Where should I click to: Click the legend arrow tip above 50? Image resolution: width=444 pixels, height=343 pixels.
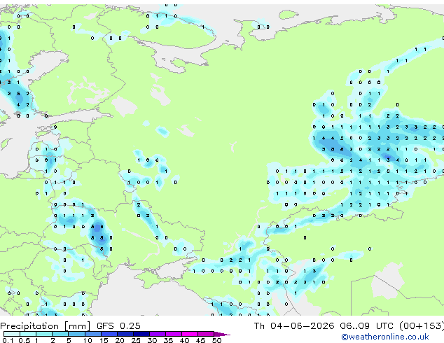tap(222, 335)
